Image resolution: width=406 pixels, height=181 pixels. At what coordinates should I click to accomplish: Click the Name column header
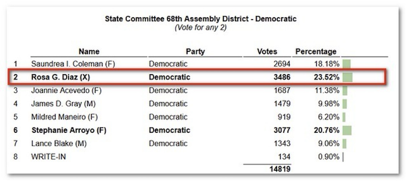point(89,52)
